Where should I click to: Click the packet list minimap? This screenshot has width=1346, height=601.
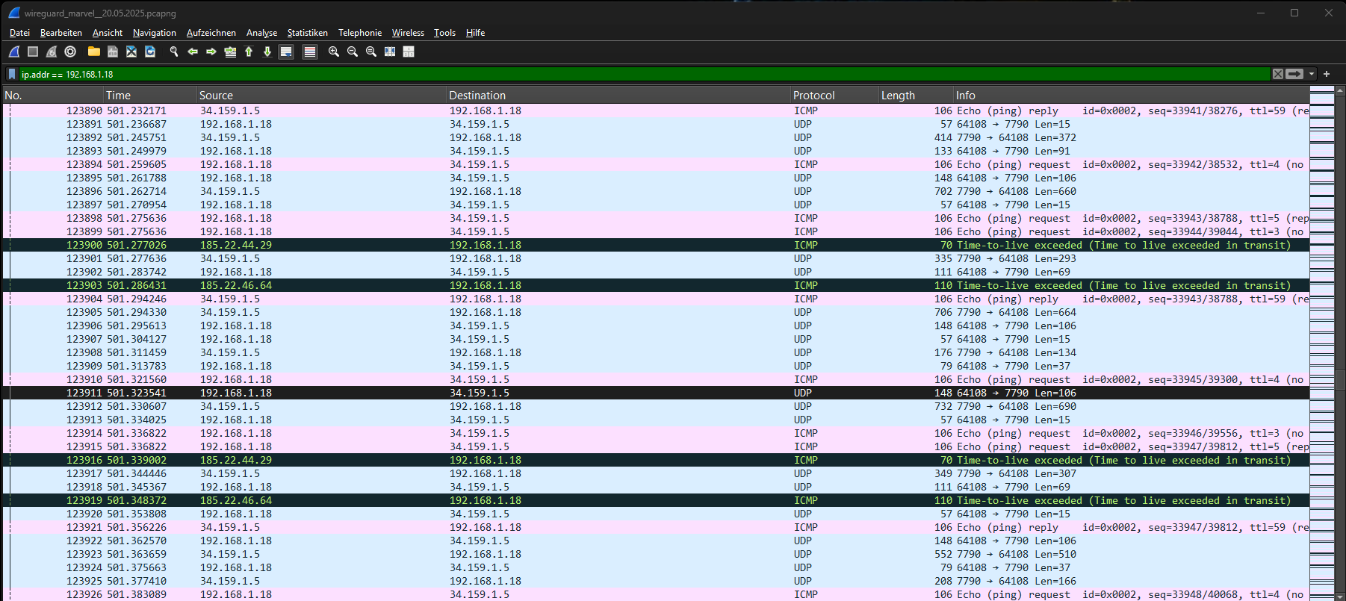[1321, 343]
